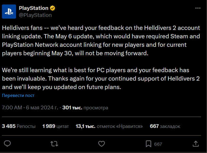The height and width of the screenshot is (153, 207).
Task: Share the post via upload arrow icon
Action: tap(195, 144)
